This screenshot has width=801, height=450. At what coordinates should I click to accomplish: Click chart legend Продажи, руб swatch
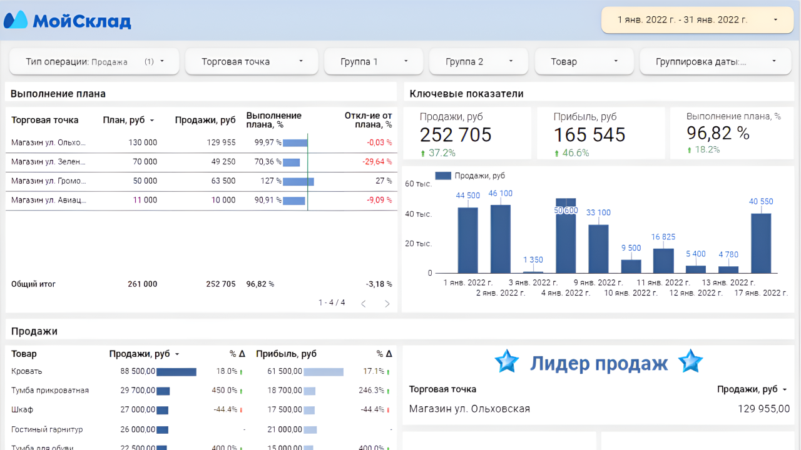(443, 176)
